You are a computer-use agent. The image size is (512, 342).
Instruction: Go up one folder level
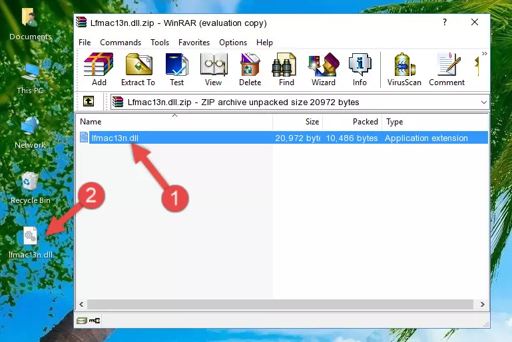point(89,102)
